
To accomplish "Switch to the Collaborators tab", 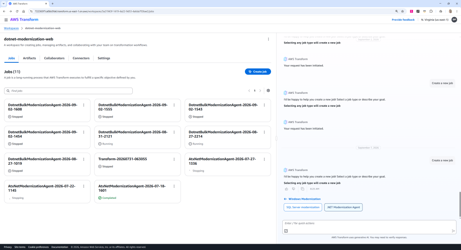I will coord(54,58).
